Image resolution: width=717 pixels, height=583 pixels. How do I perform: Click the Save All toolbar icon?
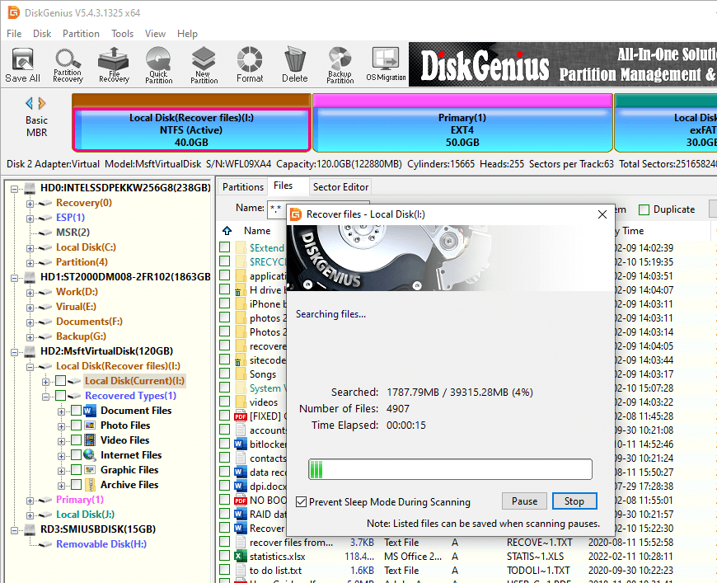[22, 64]
